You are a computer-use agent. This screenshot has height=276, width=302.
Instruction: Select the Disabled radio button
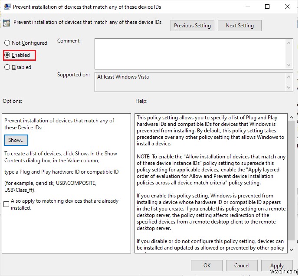click(7, 67)
